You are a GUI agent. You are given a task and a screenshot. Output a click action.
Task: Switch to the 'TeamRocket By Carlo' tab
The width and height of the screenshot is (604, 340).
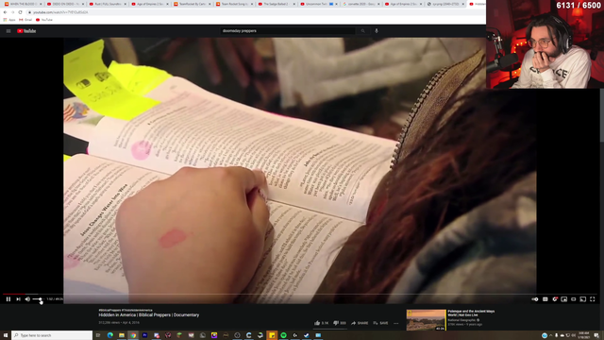tap(192, 4)
